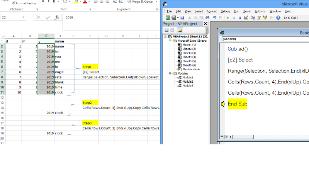Click Merge & Center button
Viewport: 309px width, 180px height.
tap(140, 2)
